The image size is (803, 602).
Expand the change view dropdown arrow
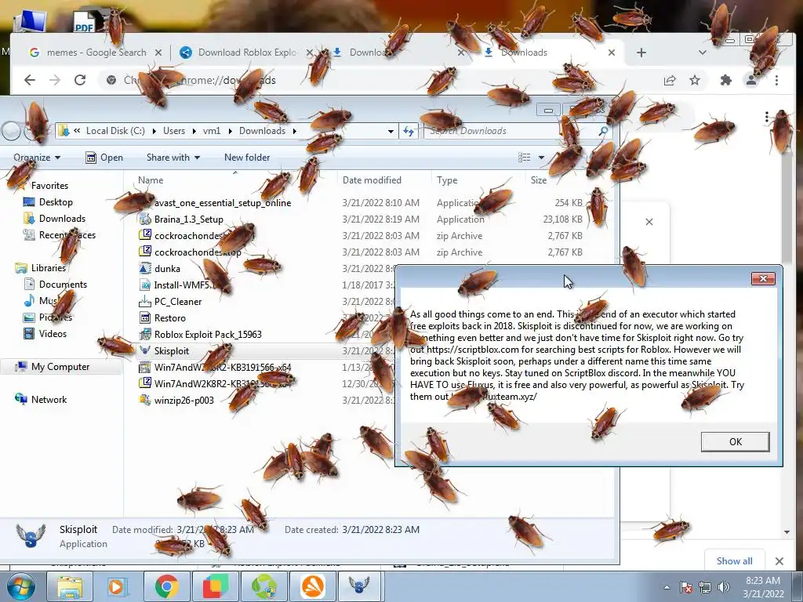541,157
